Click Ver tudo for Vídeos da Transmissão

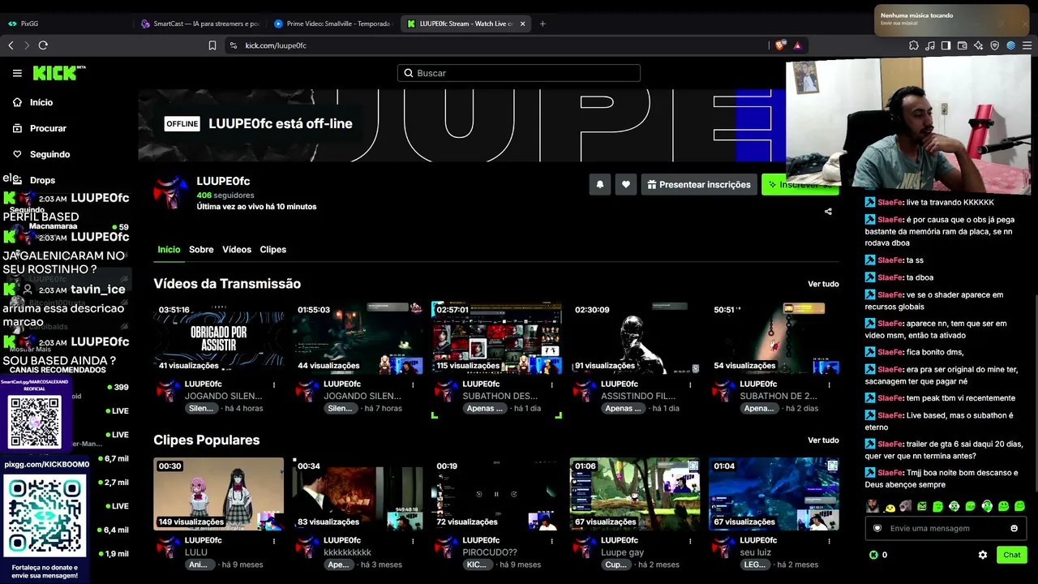click(823, 284)
